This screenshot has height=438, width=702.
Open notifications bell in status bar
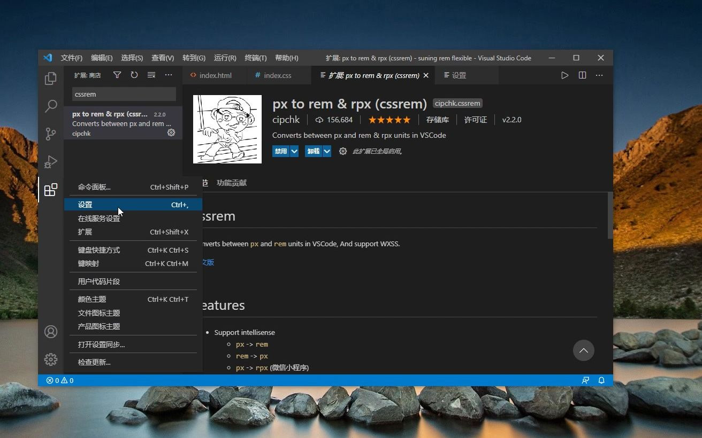pyautogui.click(x=601, y=380)
